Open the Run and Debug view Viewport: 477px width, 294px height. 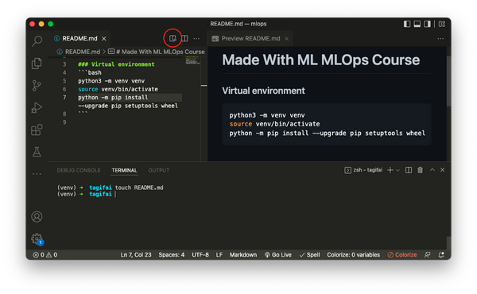click(x=37, y=107)
